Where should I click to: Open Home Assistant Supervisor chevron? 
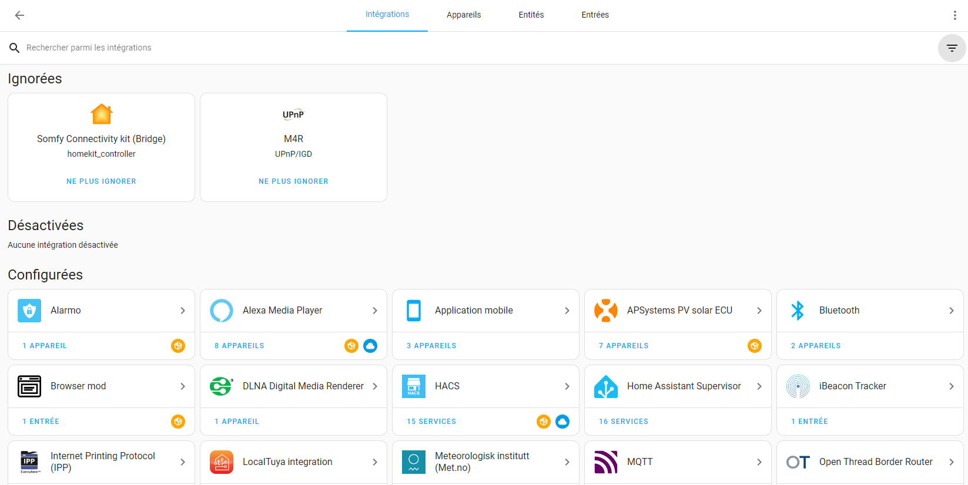(x=759, y=386)
